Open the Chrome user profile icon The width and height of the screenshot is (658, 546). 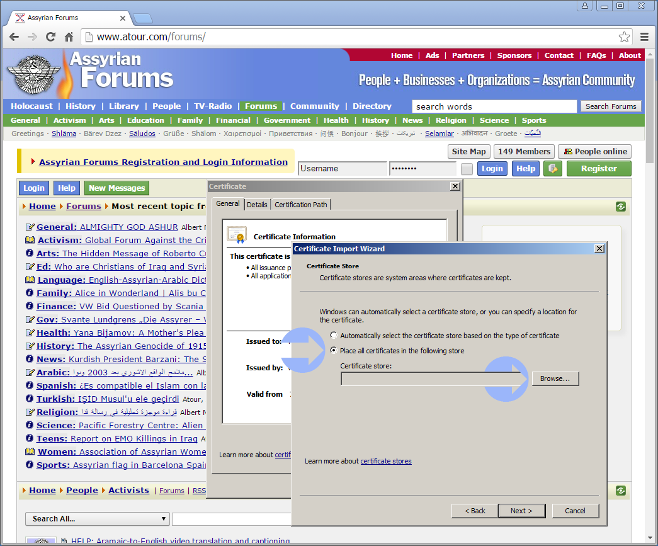click(584, 6)
